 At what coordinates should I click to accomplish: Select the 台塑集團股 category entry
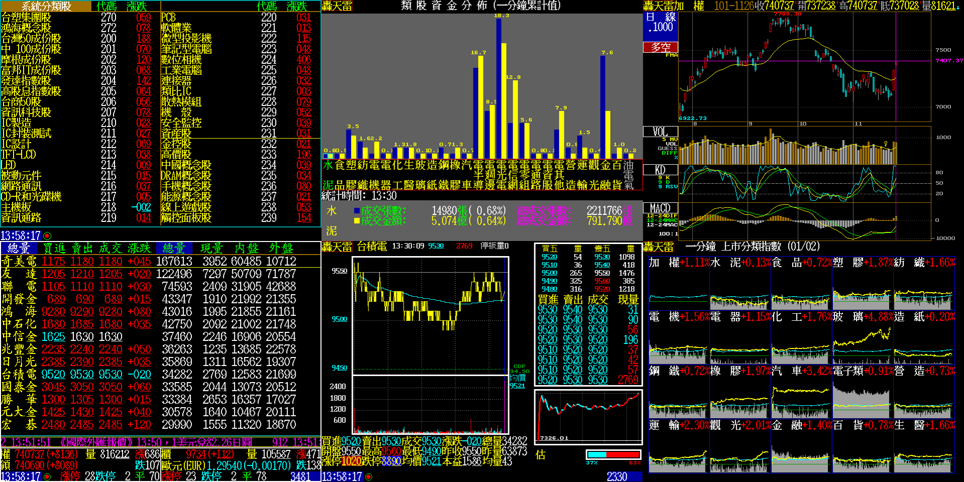[x=26, y=18]
